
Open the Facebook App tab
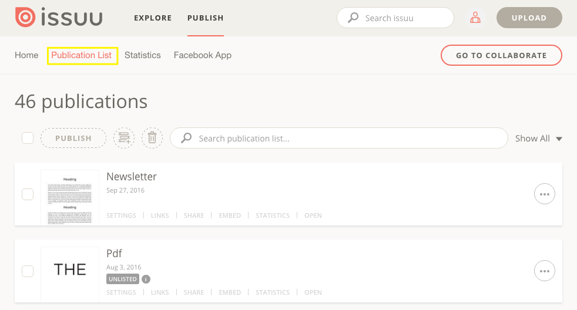pos(202,55)
